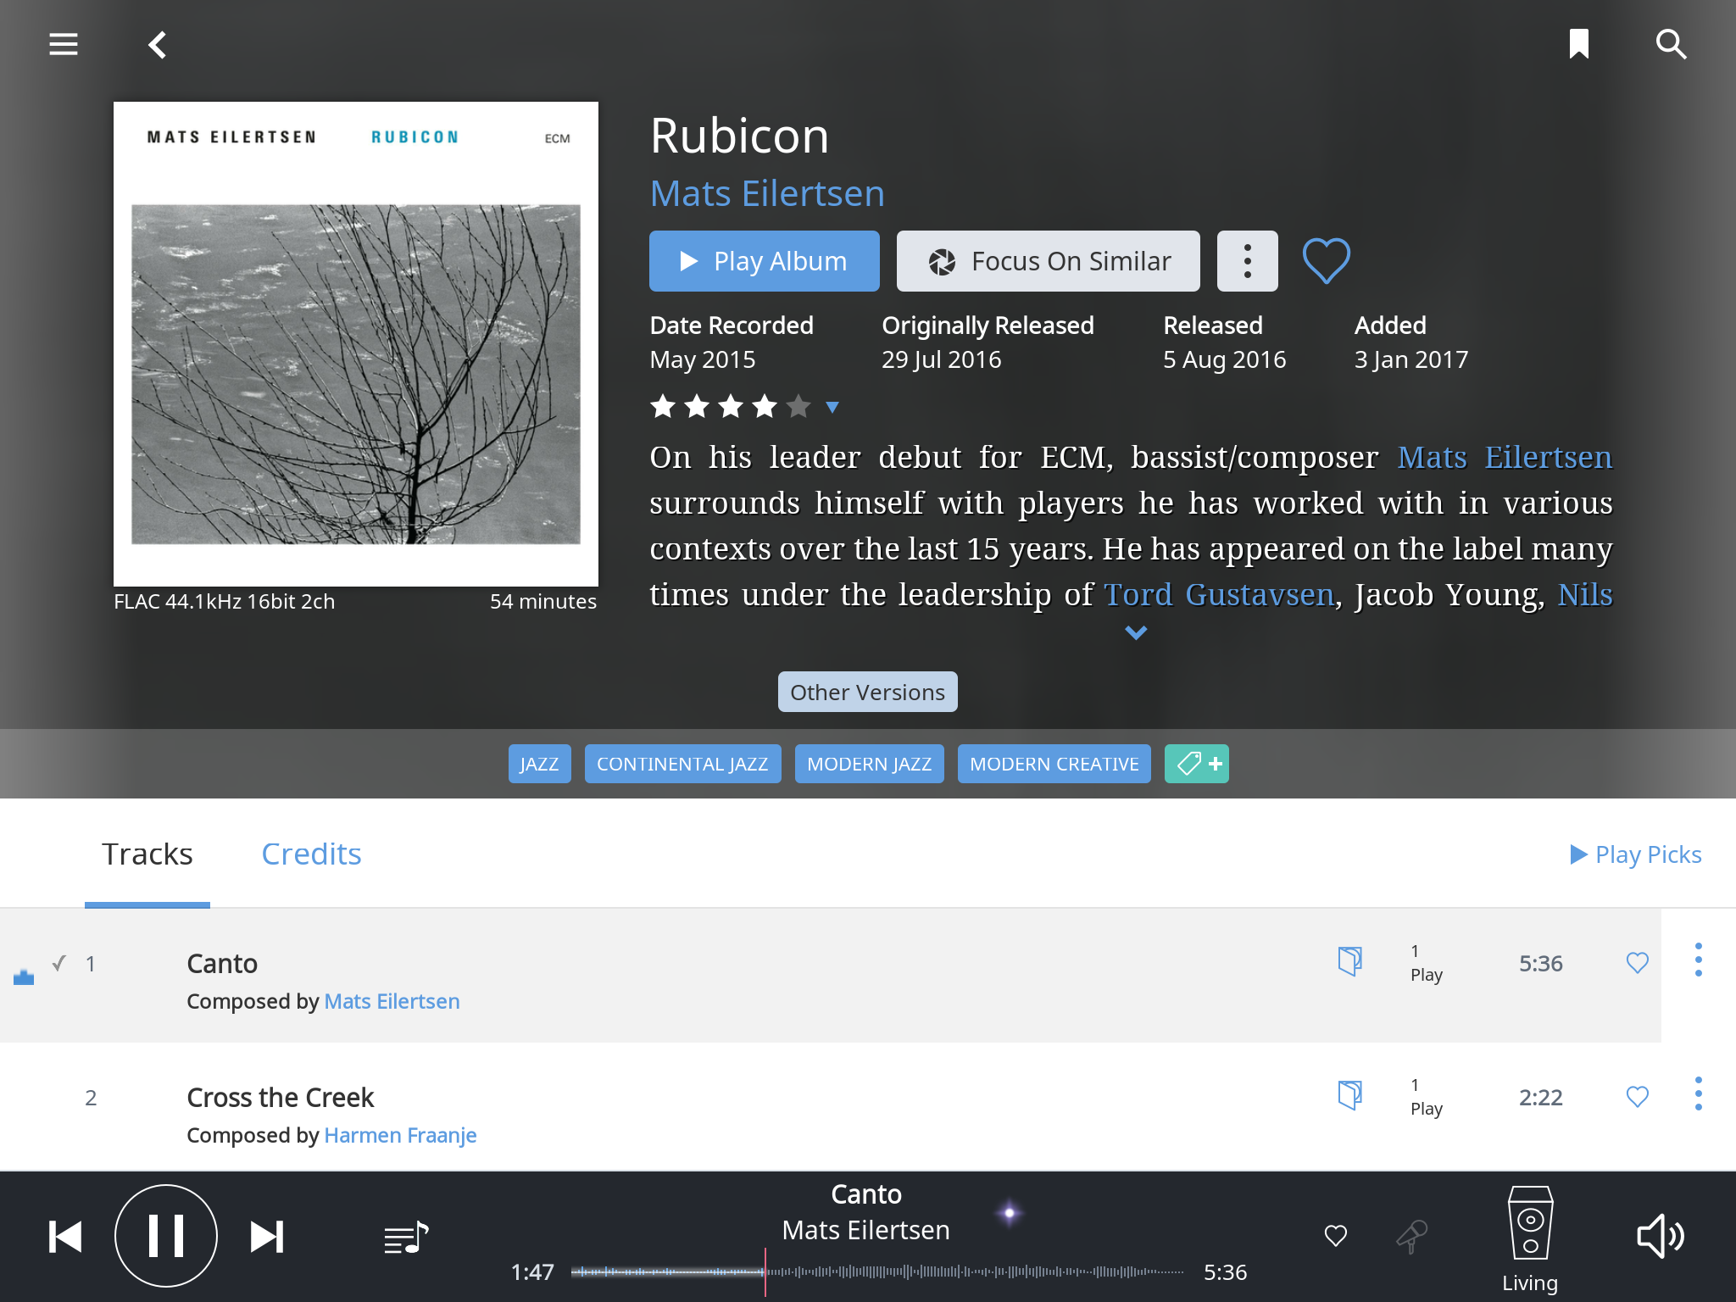Screen dimensions: 1736x1302
Task: Open lyrics with the microphone icon
Action: tap(1411, 1236)
